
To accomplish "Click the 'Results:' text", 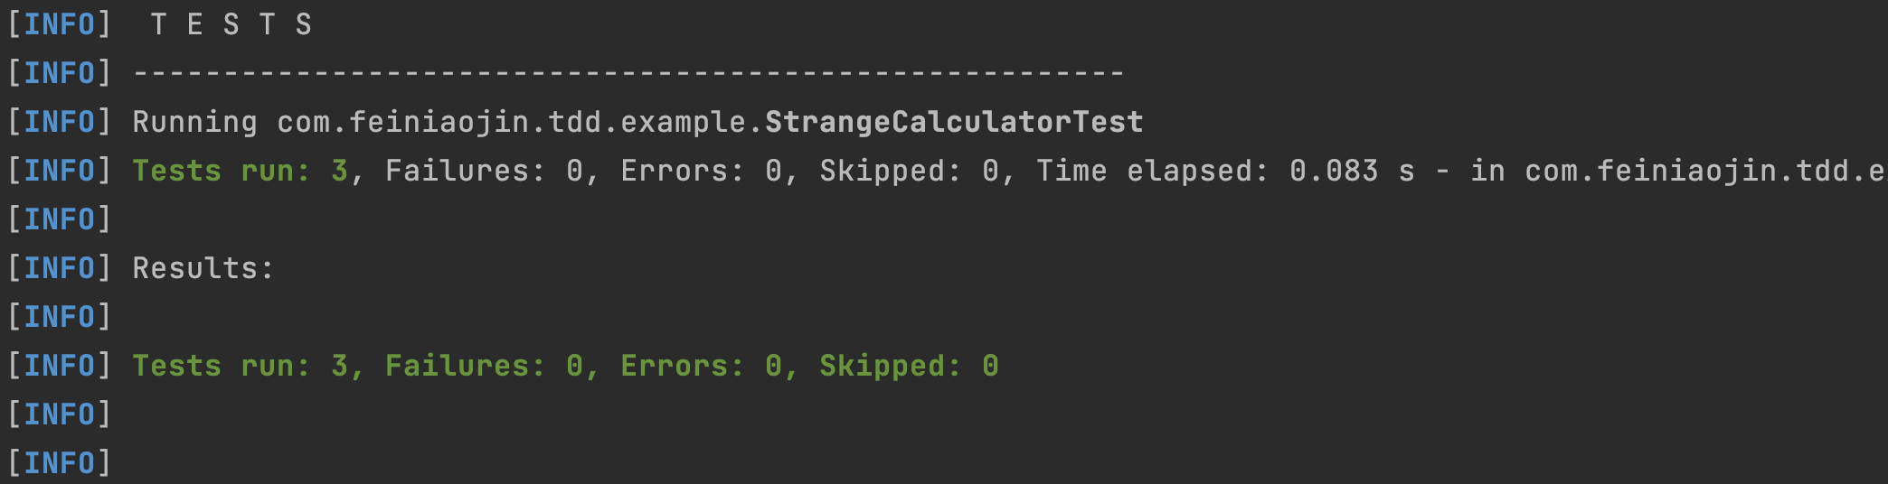I will pos(203,268).
